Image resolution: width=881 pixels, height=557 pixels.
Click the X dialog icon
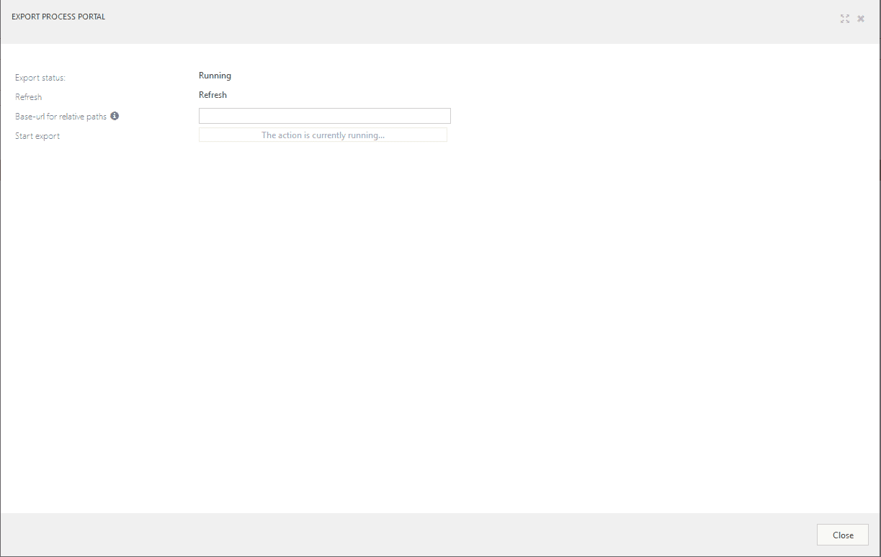861,19
